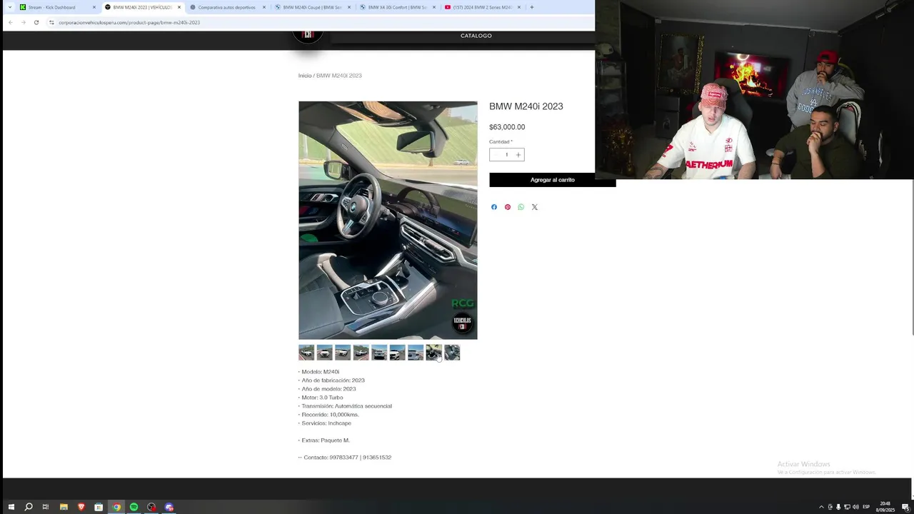The image size is (914, 514).
Task: Close the BMW X4 30i Confort tab
Action: pos(433,7)
